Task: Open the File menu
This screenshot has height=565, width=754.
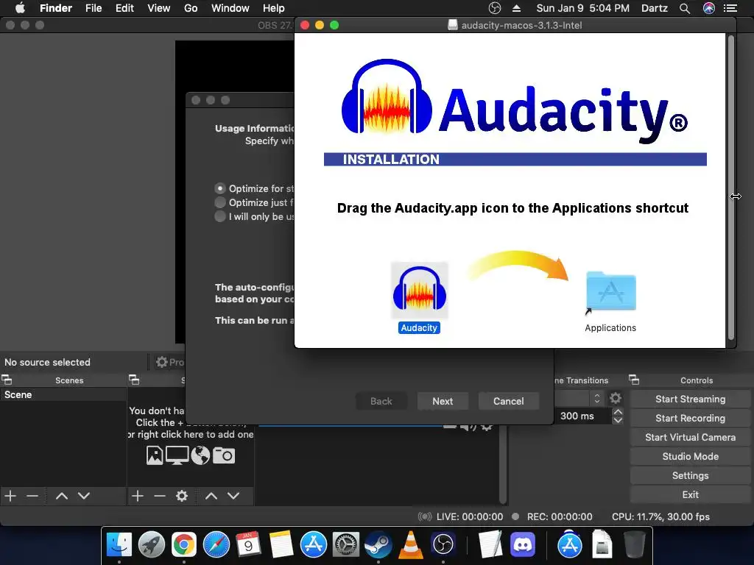Action: (94, 8)
